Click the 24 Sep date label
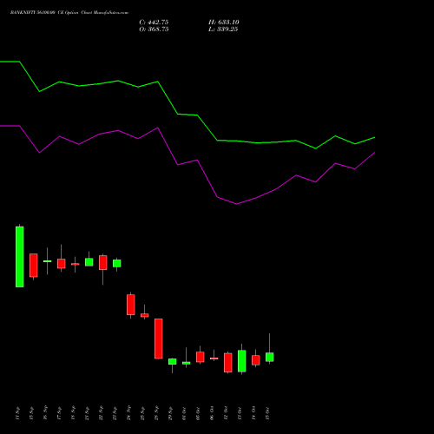434x434 pixels. (128, 413)
